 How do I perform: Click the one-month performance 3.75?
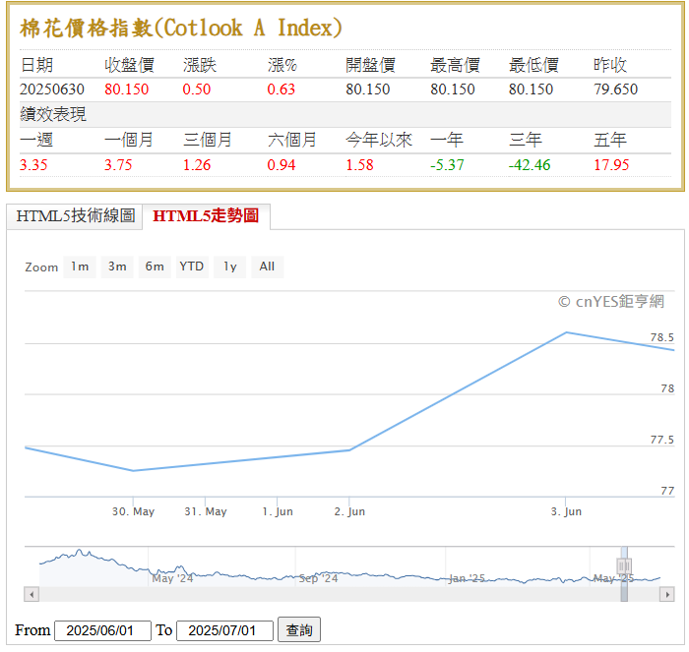(118, 165)
